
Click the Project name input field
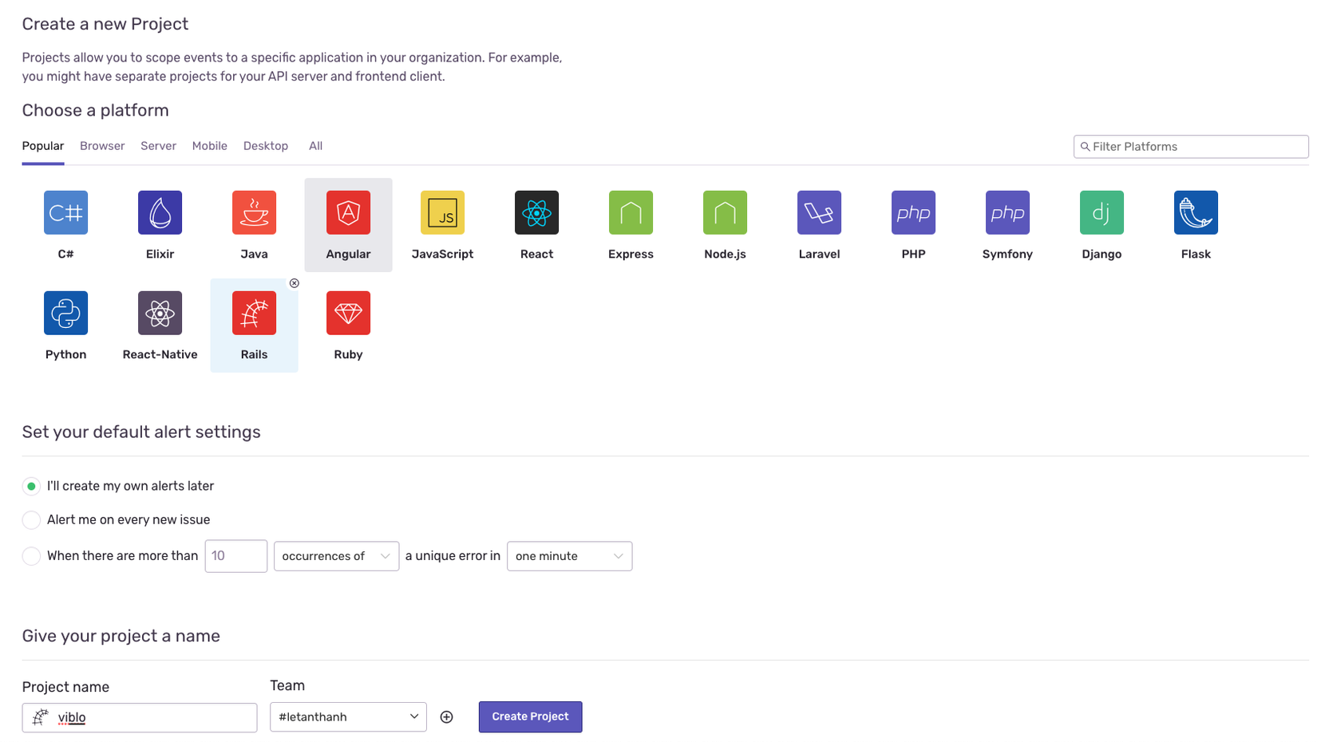140,717
